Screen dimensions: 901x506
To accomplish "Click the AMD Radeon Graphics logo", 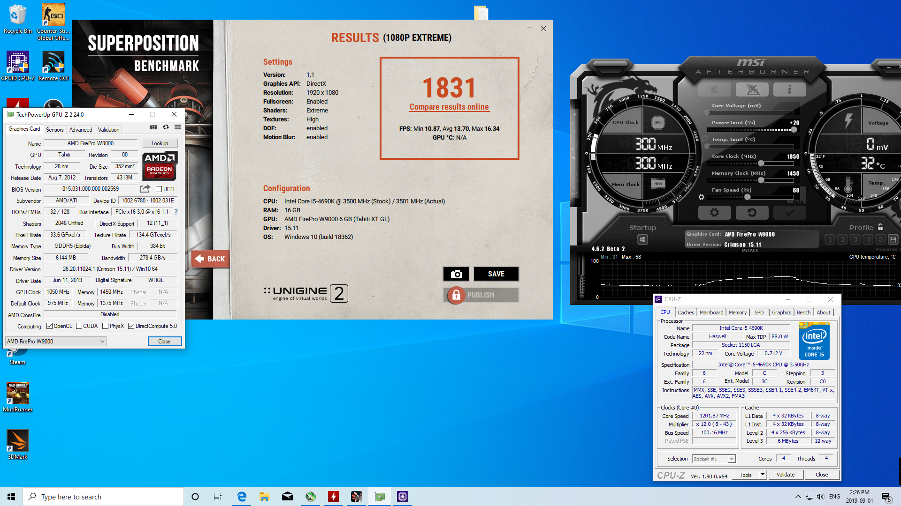I will [160, 166].
